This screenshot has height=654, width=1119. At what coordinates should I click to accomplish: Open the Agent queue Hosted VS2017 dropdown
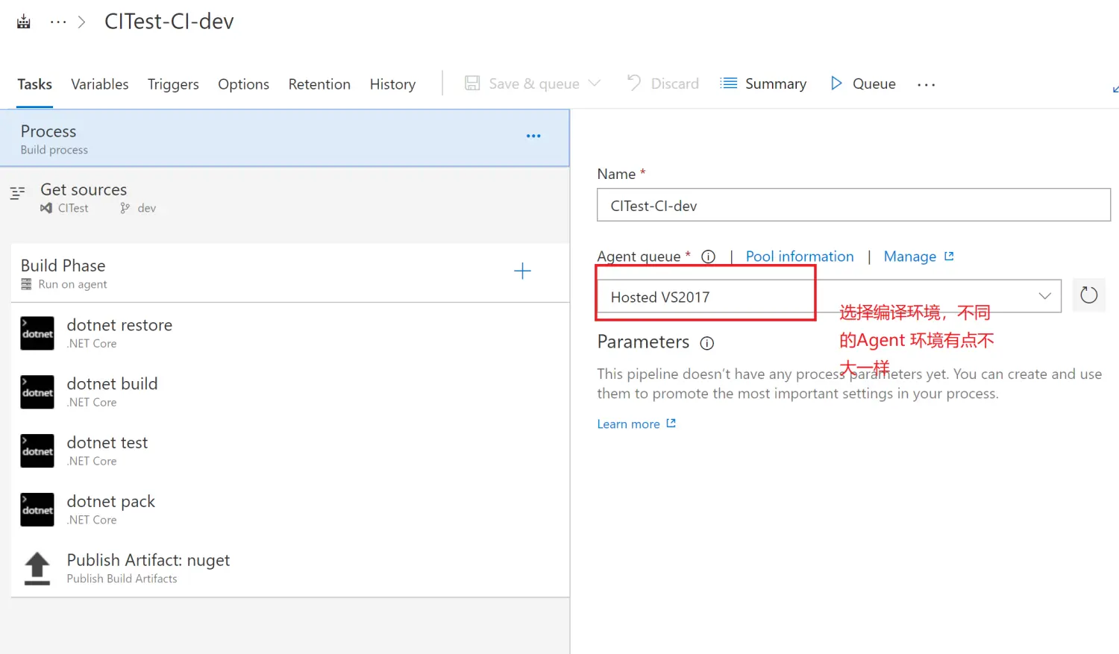pyautogui.click(x=829, y=297)
